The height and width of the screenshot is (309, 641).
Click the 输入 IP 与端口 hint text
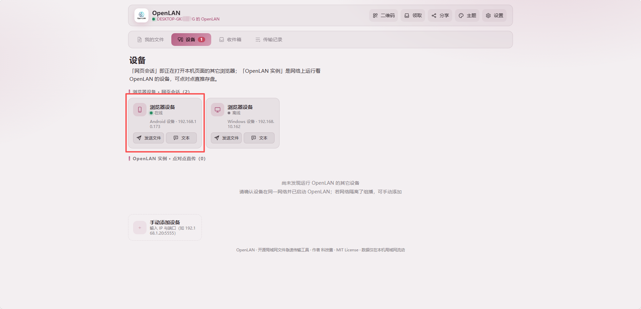click(173, 231)
